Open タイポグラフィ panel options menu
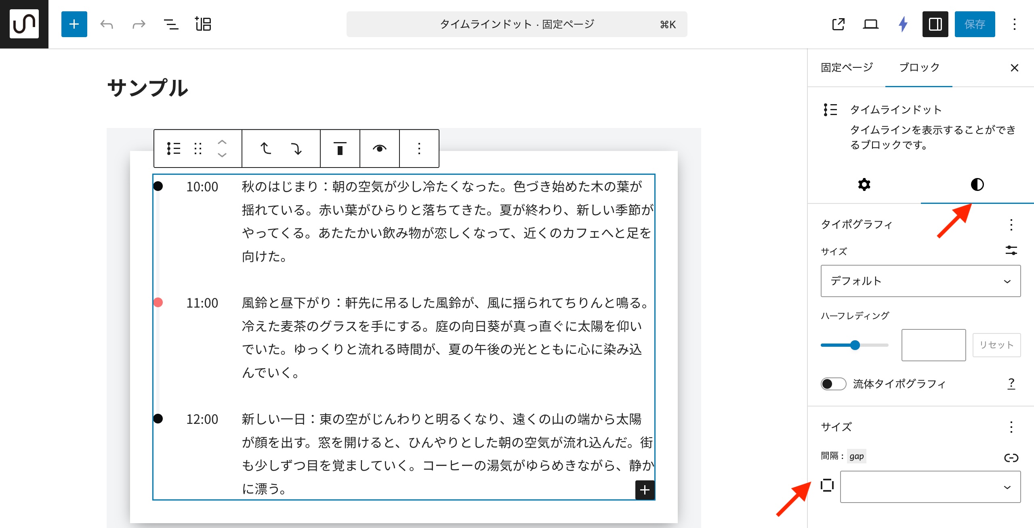Image resolution: width=1034 pixels, height=528 pixels. point(1011,224)
